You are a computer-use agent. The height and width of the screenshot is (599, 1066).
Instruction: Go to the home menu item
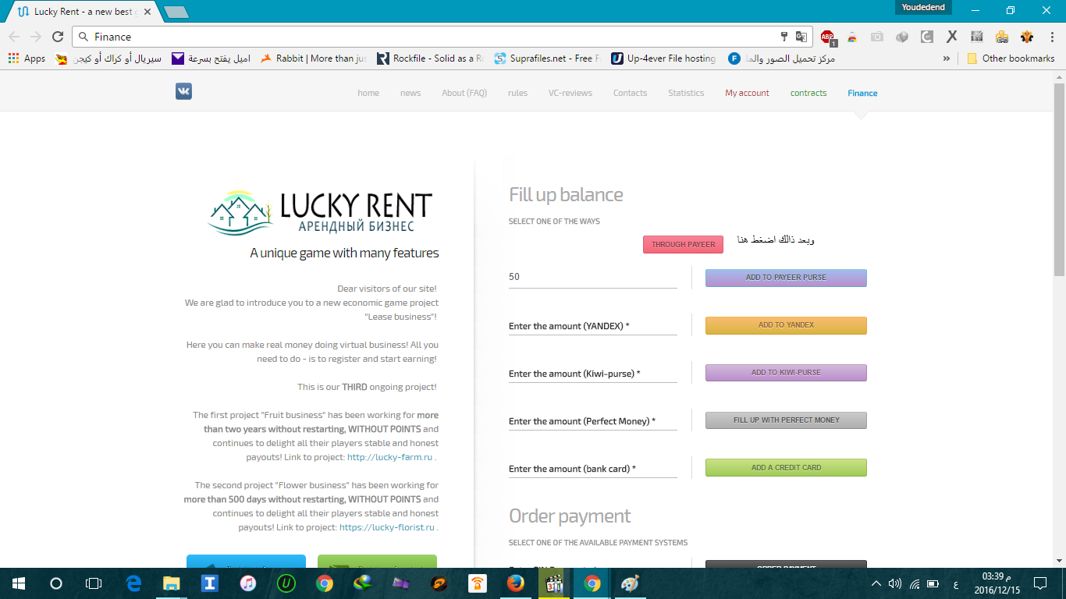click(x=368, y=93)
